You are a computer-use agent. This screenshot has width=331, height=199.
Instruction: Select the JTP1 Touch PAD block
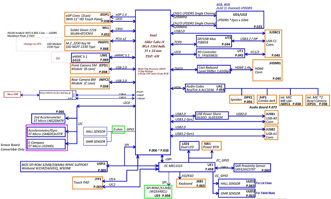pos(88,182)
